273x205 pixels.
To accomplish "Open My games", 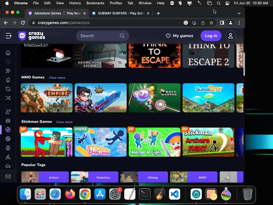I will 179,36.
